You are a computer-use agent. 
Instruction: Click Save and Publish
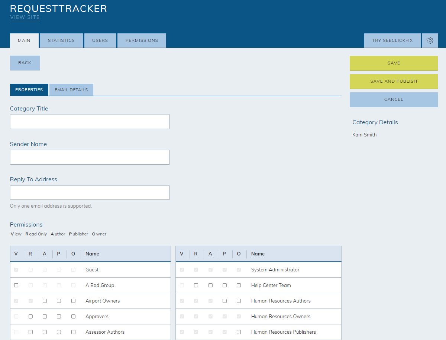pos(394,81)
